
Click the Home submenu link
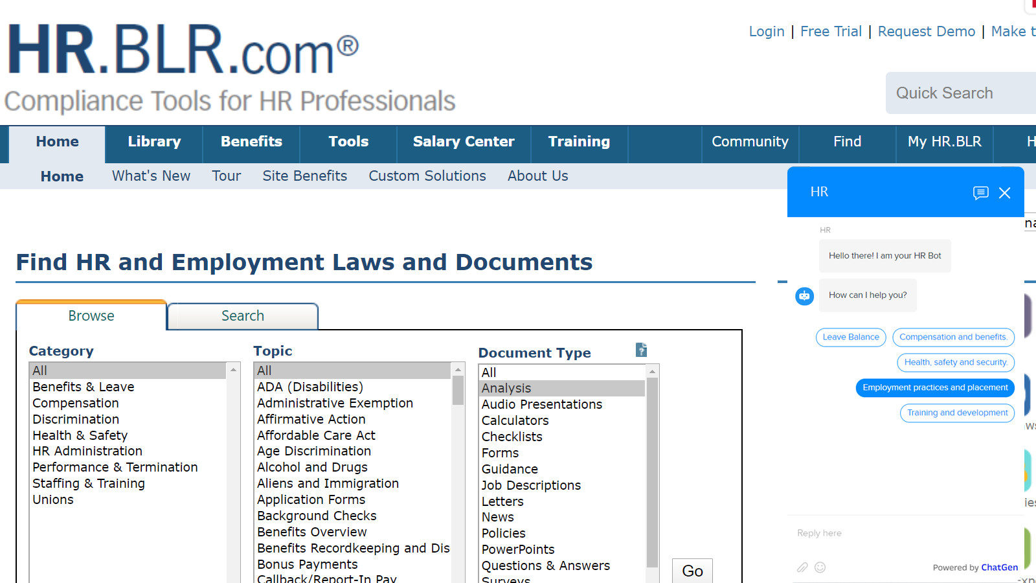coord(62,176)
